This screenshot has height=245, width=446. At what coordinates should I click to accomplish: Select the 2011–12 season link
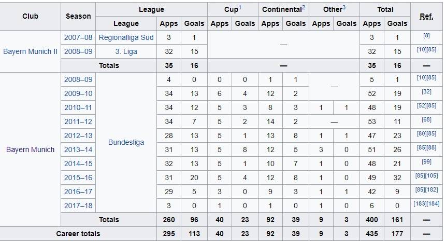pyautogui.click(x=78, y=121)
